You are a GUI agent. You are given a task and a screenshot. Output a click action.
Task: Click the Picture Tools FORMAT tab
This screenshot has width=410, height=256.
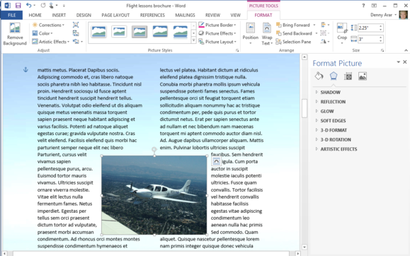click(x=263, y=15)
